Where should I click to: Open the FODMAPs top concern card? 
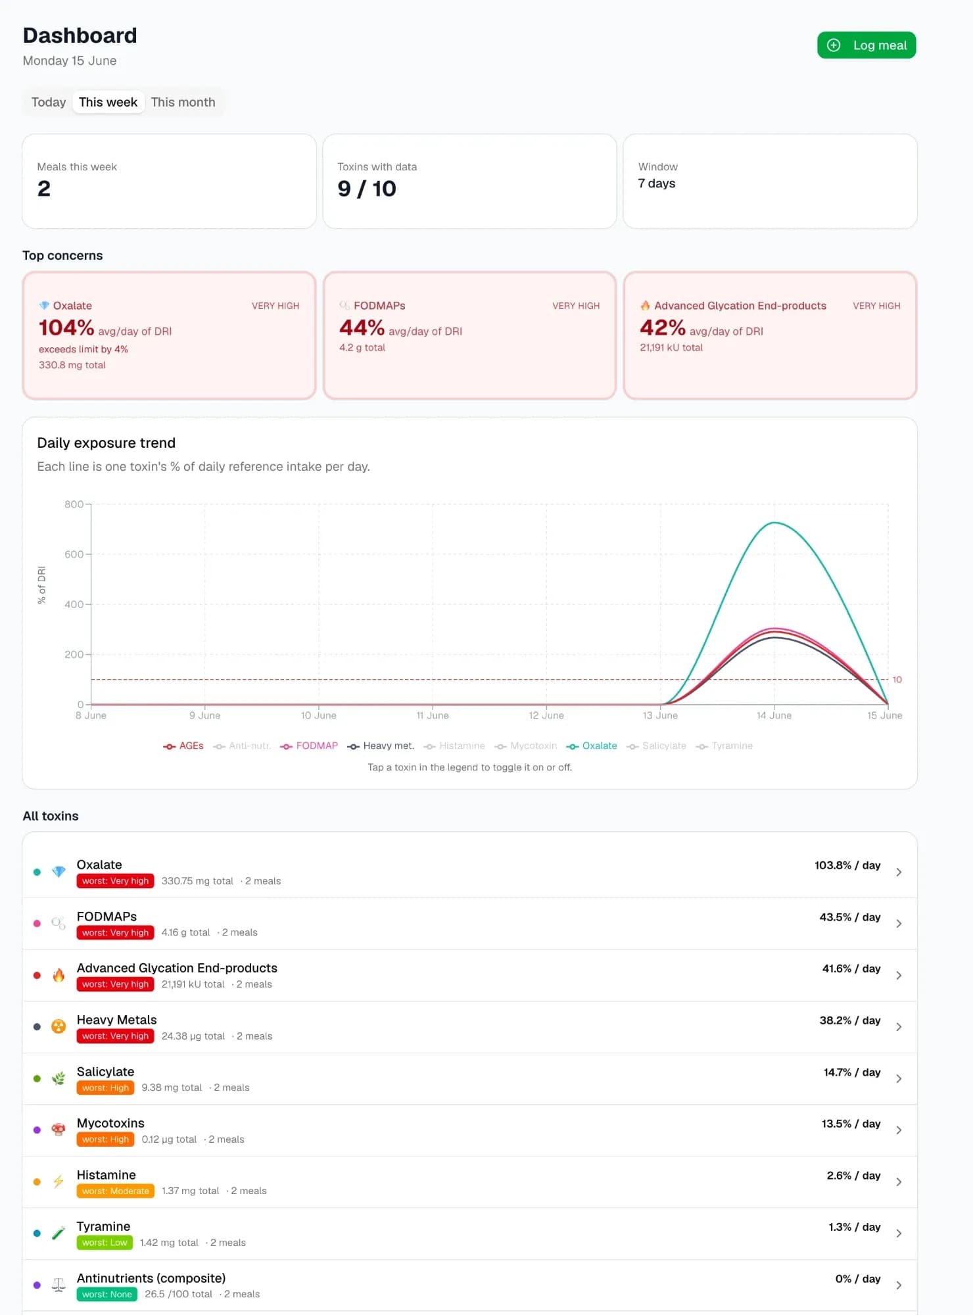(469, 335)
